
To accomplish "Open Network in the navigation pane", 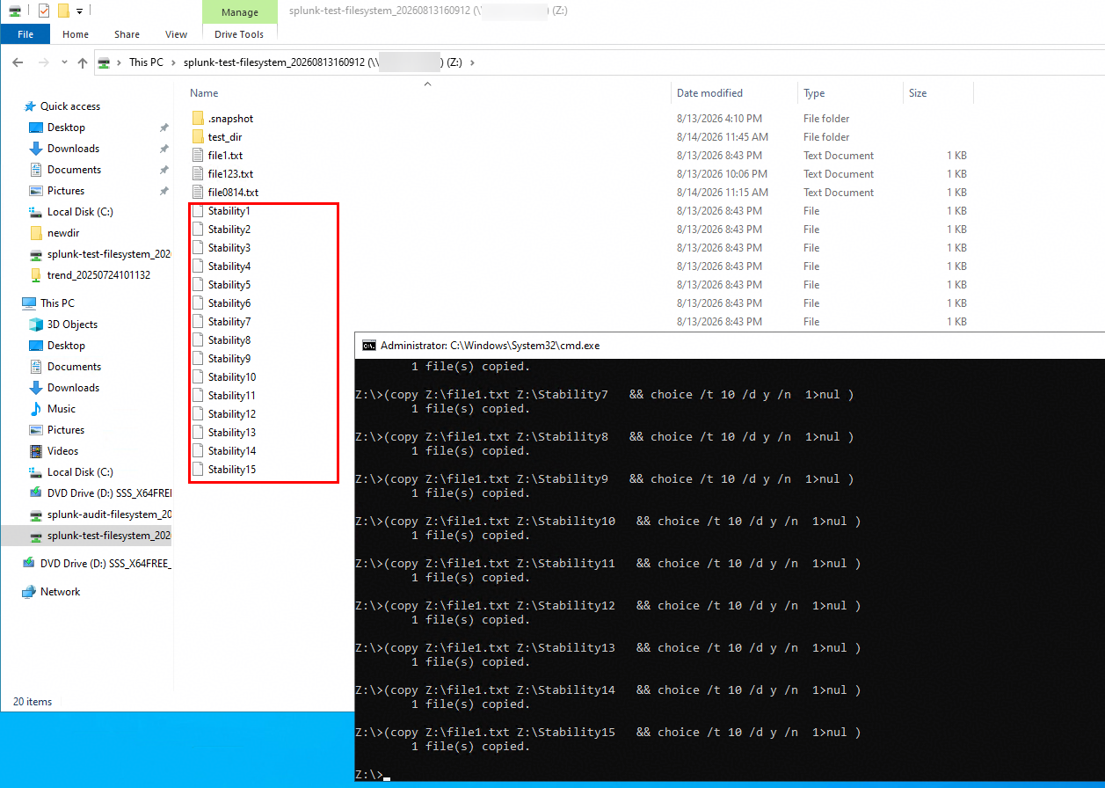I will [x=60, y=592].
